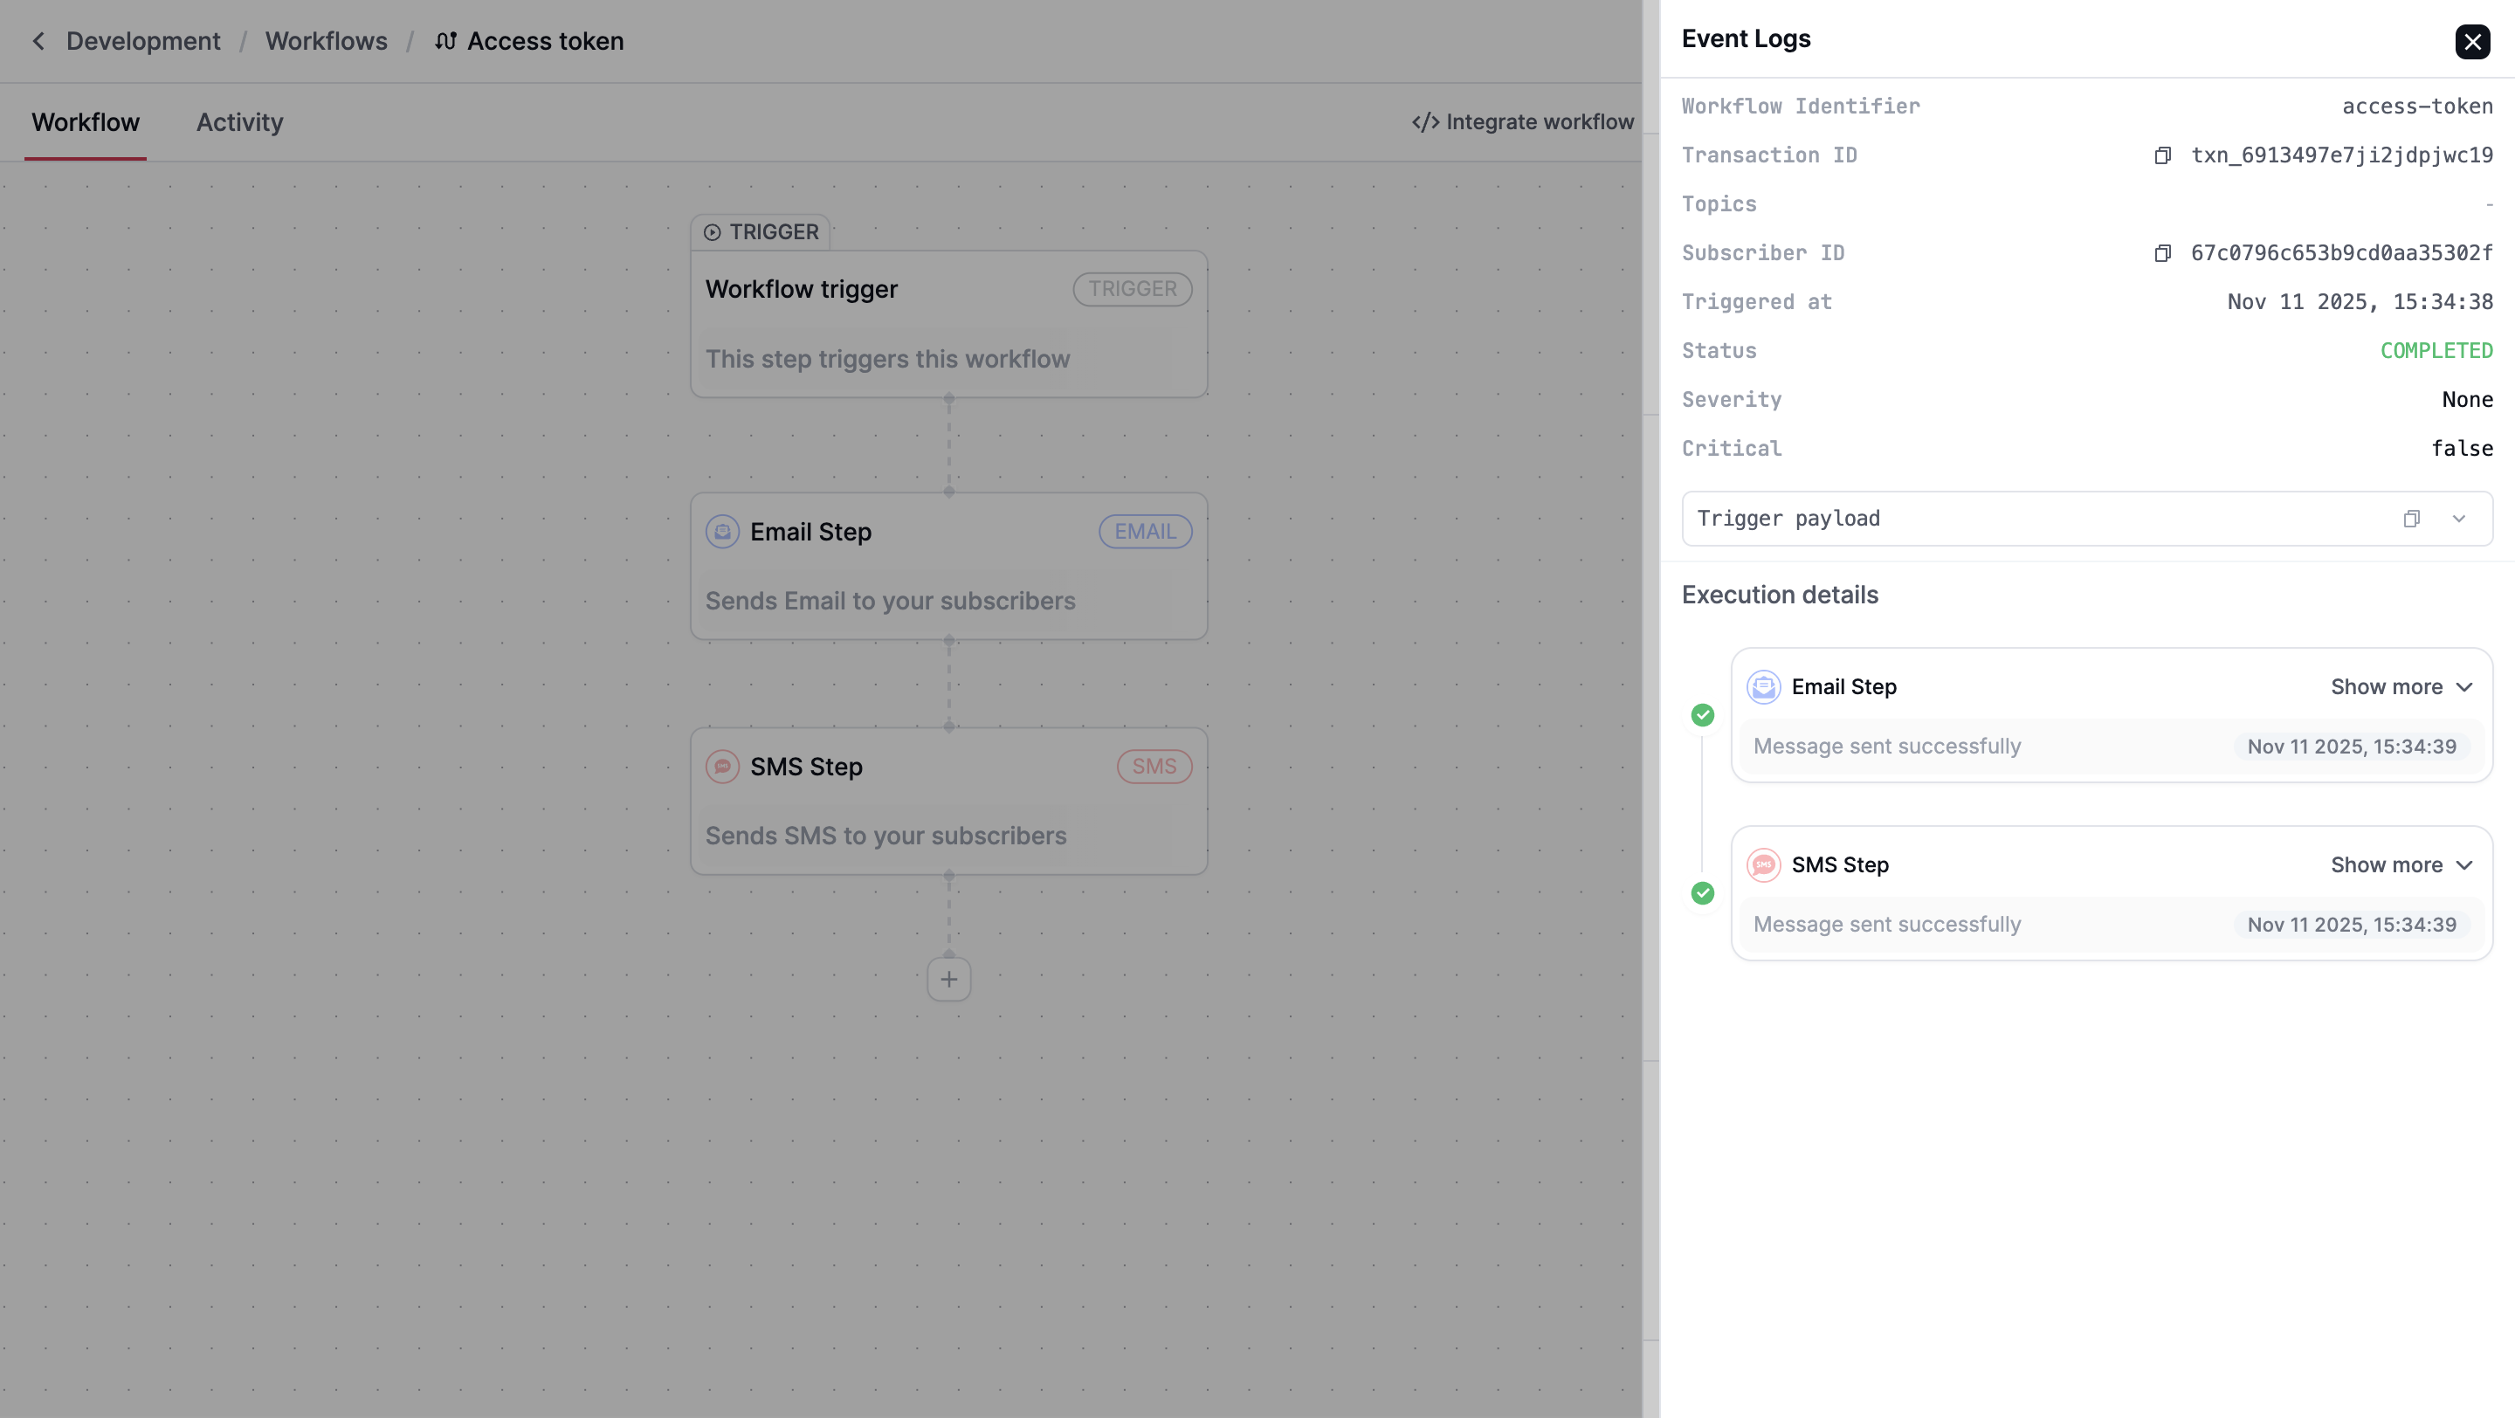Click the SMS Step icon in execution details

1763,865
